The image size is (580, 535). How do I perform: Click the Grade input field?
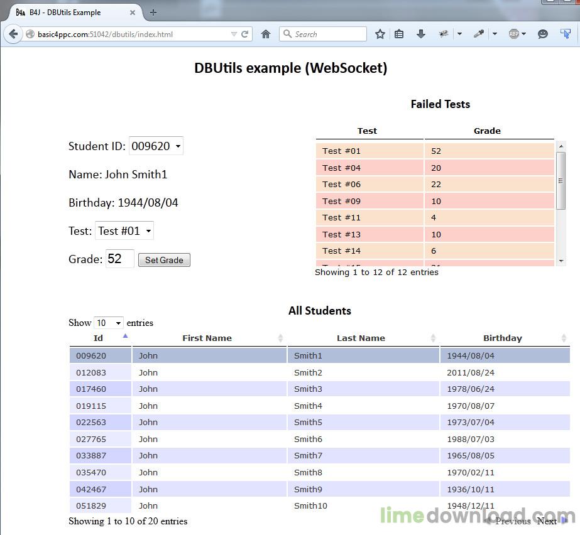tap(119, 259)
